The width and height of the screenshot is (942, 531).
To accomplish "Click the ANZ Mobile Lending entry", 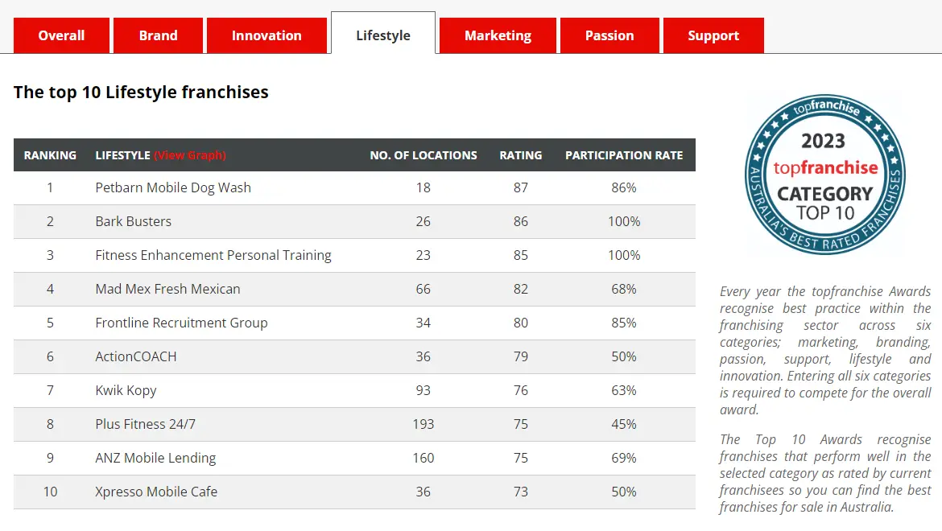I will 155,458.
